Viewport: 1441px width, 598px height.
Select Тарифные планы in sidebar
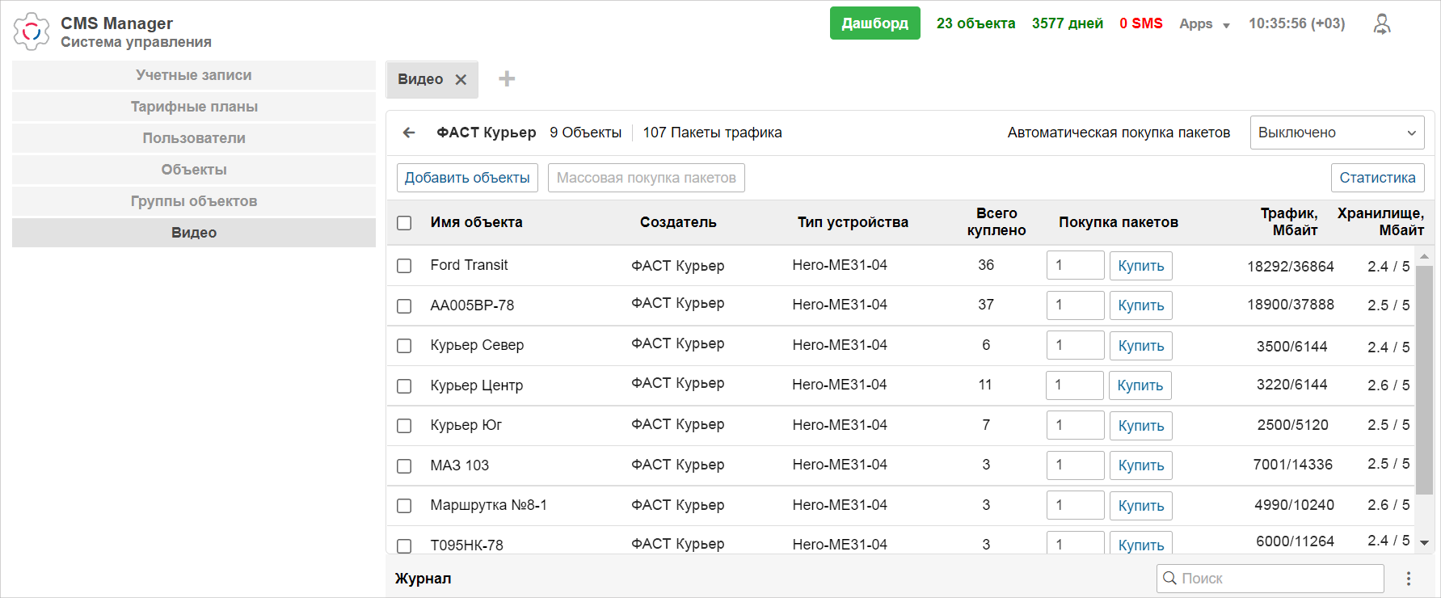tap(194, 107)
